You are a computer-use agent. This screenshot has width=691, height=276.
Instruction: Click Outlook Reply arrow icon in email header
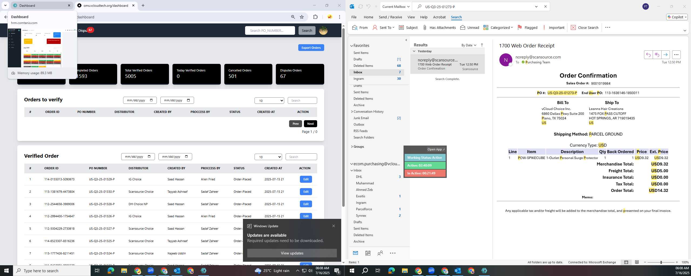648,55
